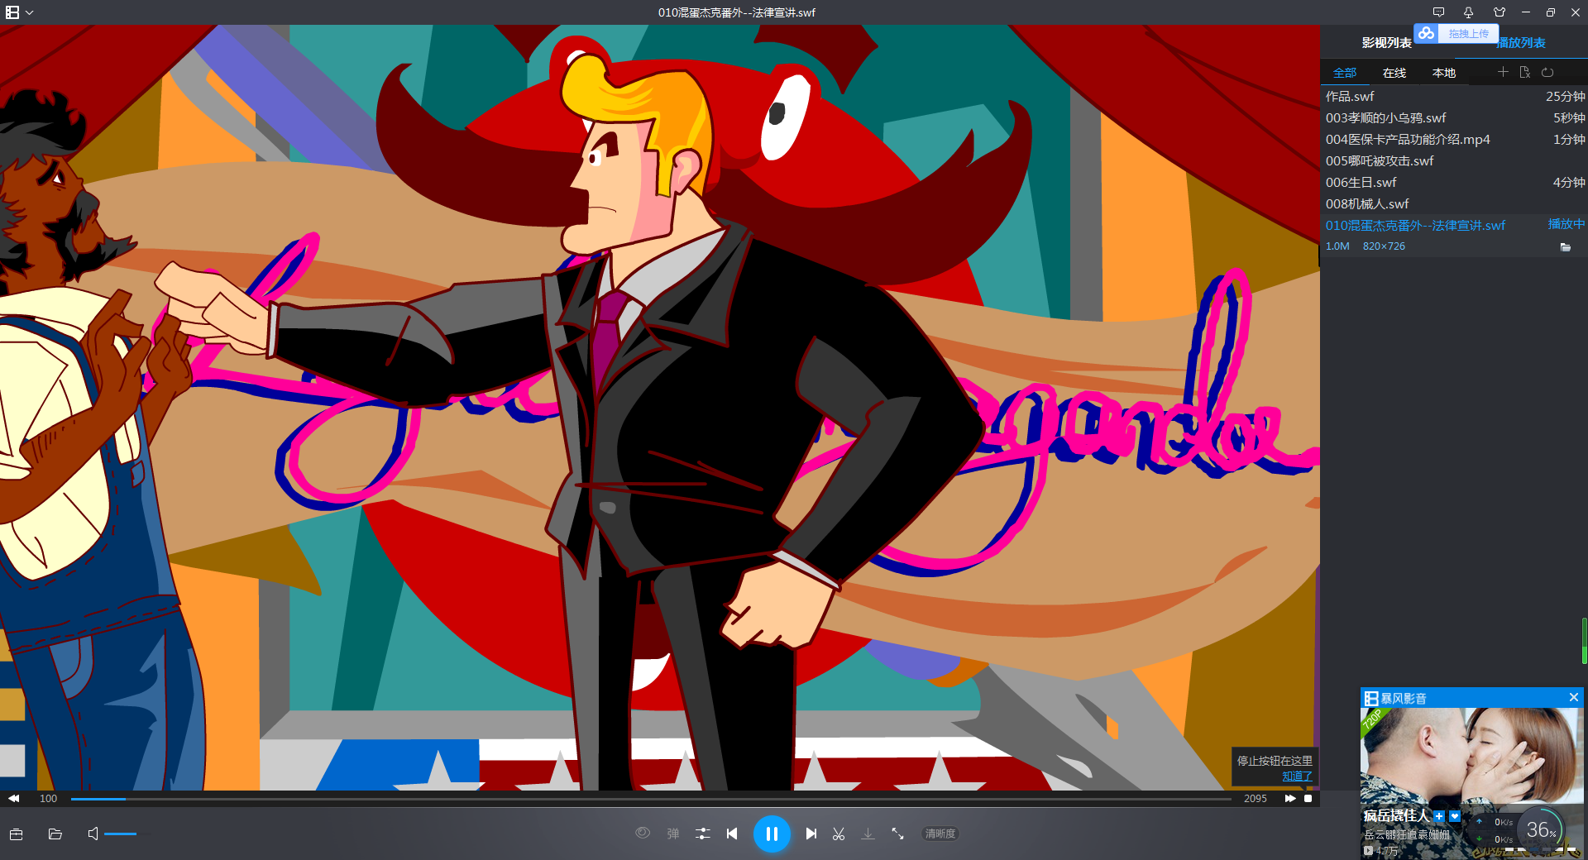Dismiss tooltip via the 知道了 link
This screenshot has width=1588, height=860.
(x=1297, y=776)
